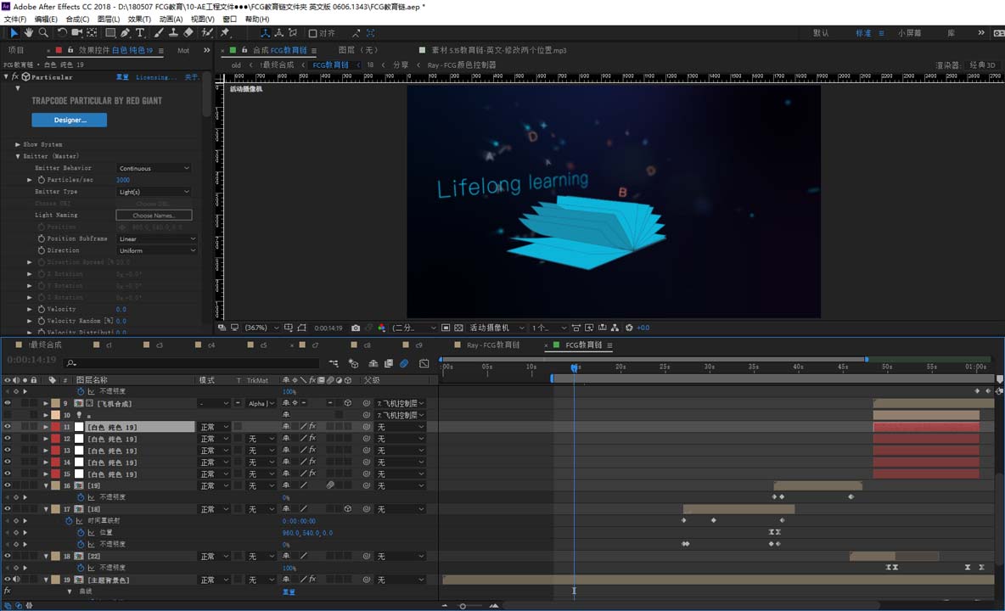
Task: Hide layer 12 using its eye icon
Action: coord(8,439)
